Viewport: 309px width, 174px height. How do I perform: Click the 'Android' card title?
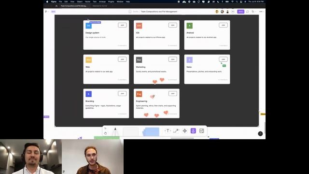click(x=190, y=33)
